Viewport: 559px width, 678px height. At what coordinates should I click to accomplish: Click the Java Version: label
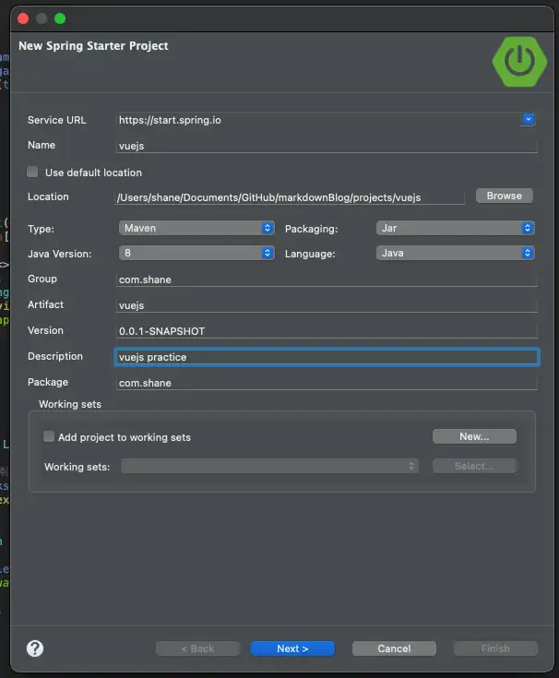click(60, 254)
